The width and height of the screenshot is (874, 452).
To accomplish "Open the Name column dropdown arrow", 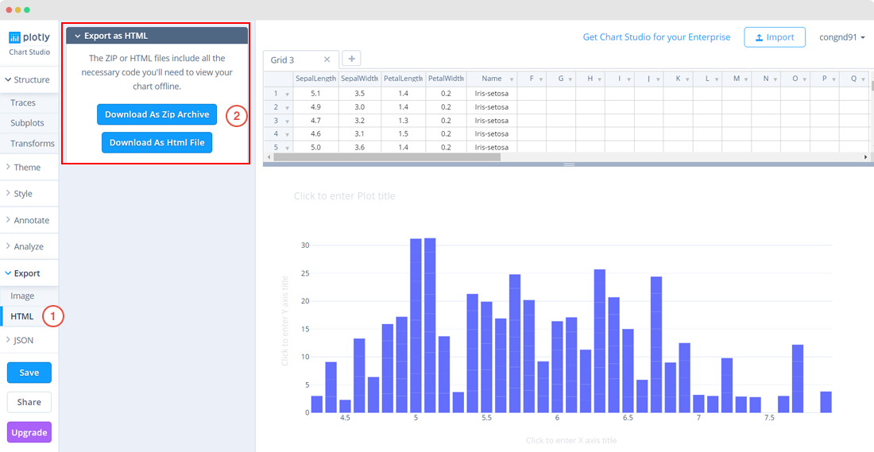I will 512,79.
